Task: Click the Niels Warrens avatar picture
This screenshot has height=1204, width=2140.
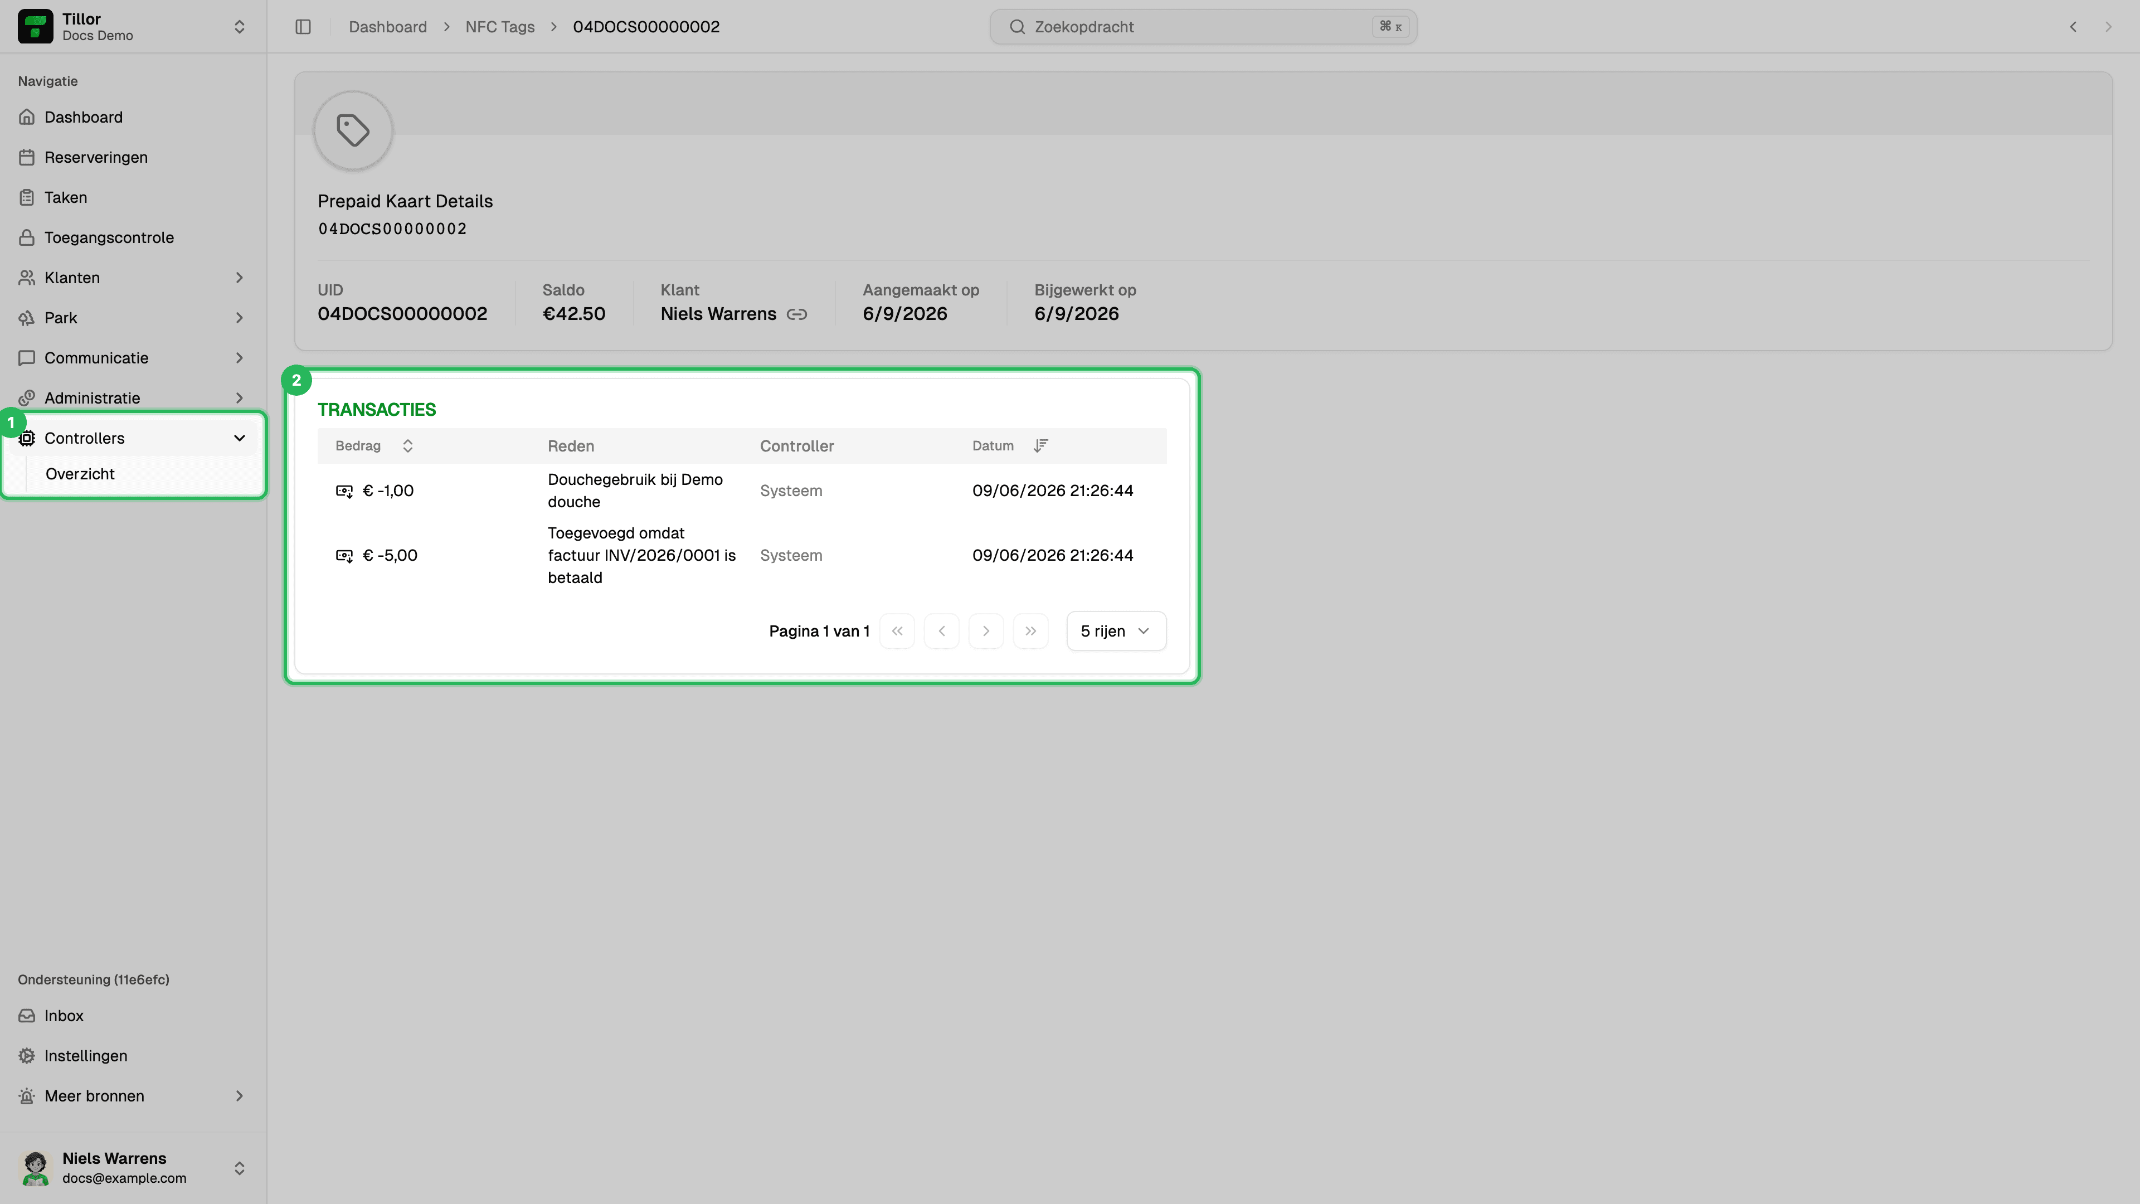Action: coord(35,1168)
